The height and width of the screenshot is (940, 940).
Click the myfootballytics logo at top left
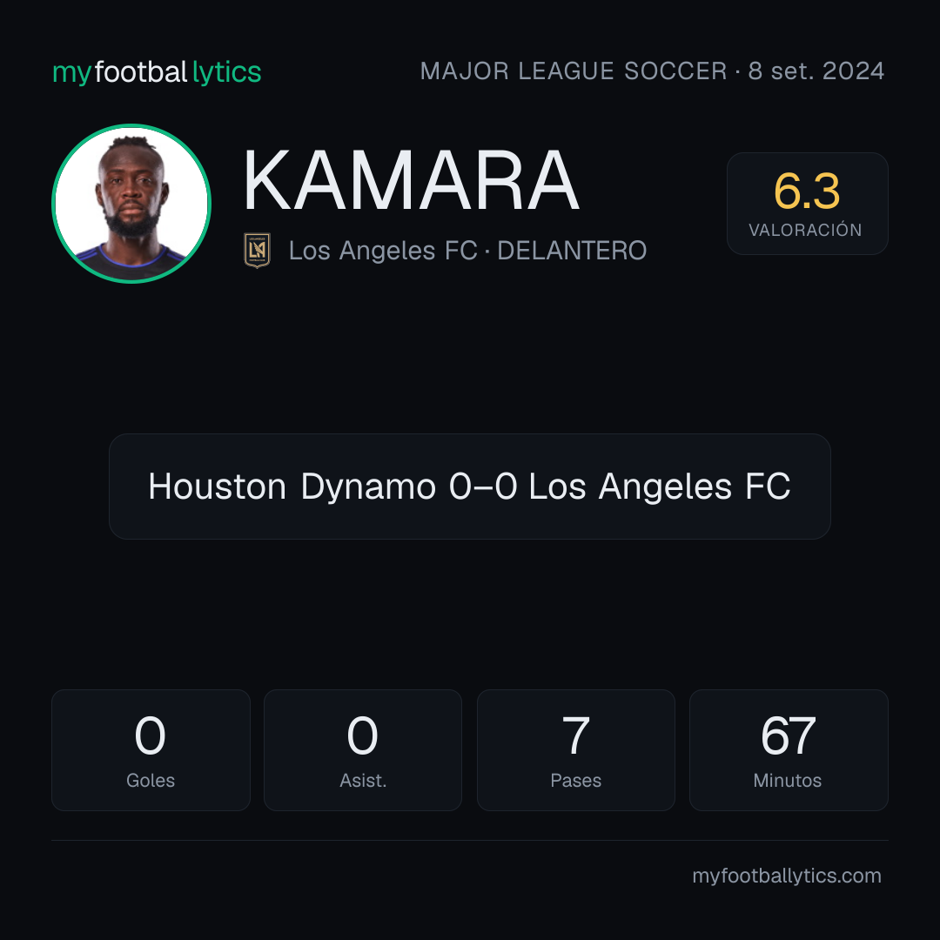[157, 72]
